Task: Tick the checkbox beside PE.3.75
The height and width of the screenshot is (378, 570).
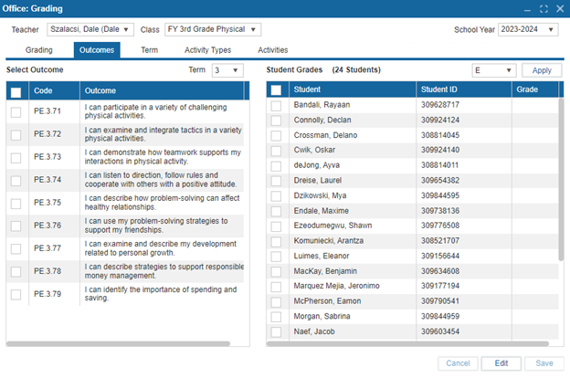Action: pyautogui.click(x=16, y=203)
